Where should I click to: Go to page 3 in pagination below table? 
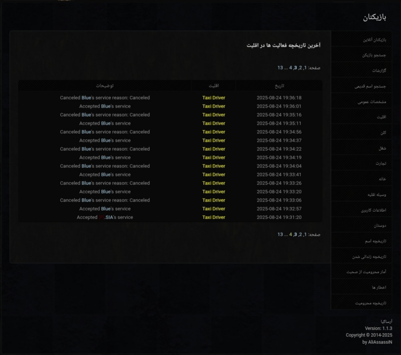[295, 234]
